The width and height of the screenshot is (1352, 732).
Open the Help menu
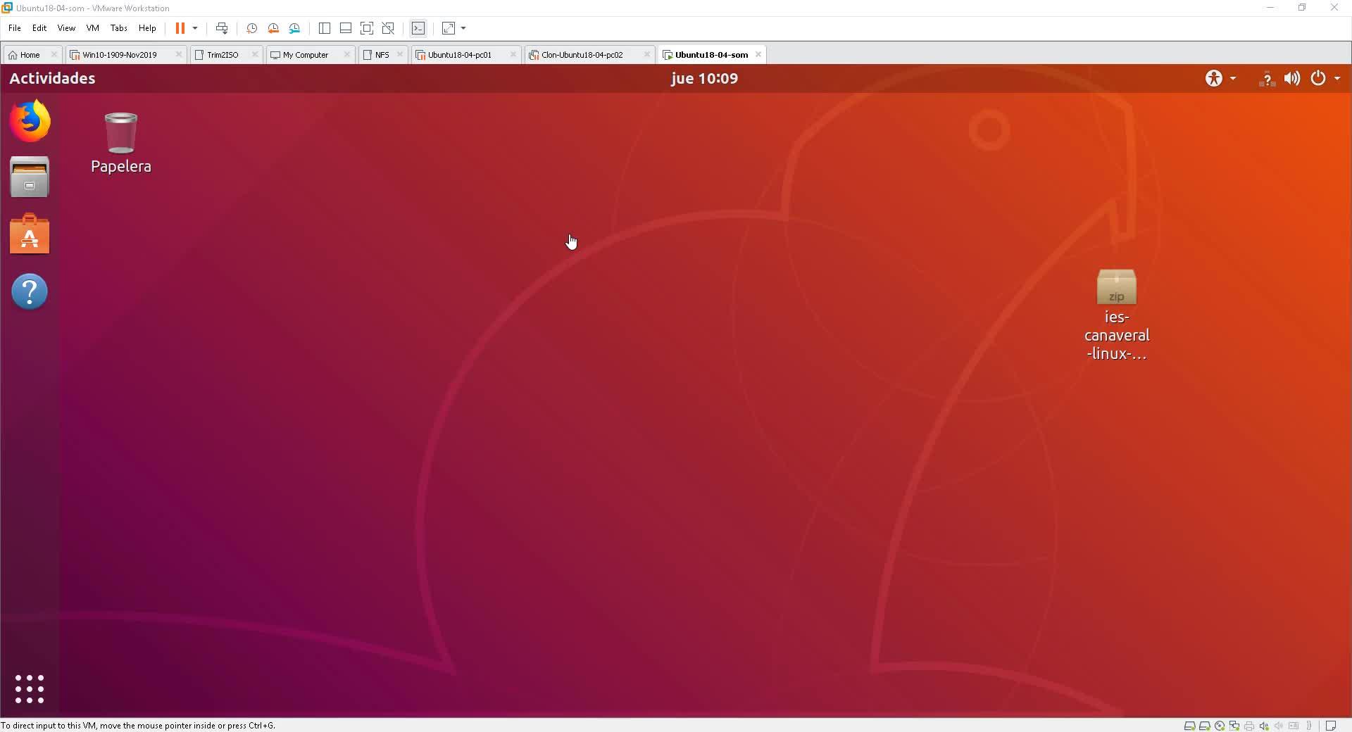click(x=147, y=28)
